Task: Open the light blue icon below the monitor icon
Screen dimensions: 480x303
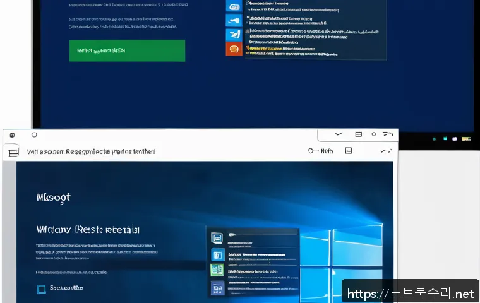Action: (x=218, y=254)
